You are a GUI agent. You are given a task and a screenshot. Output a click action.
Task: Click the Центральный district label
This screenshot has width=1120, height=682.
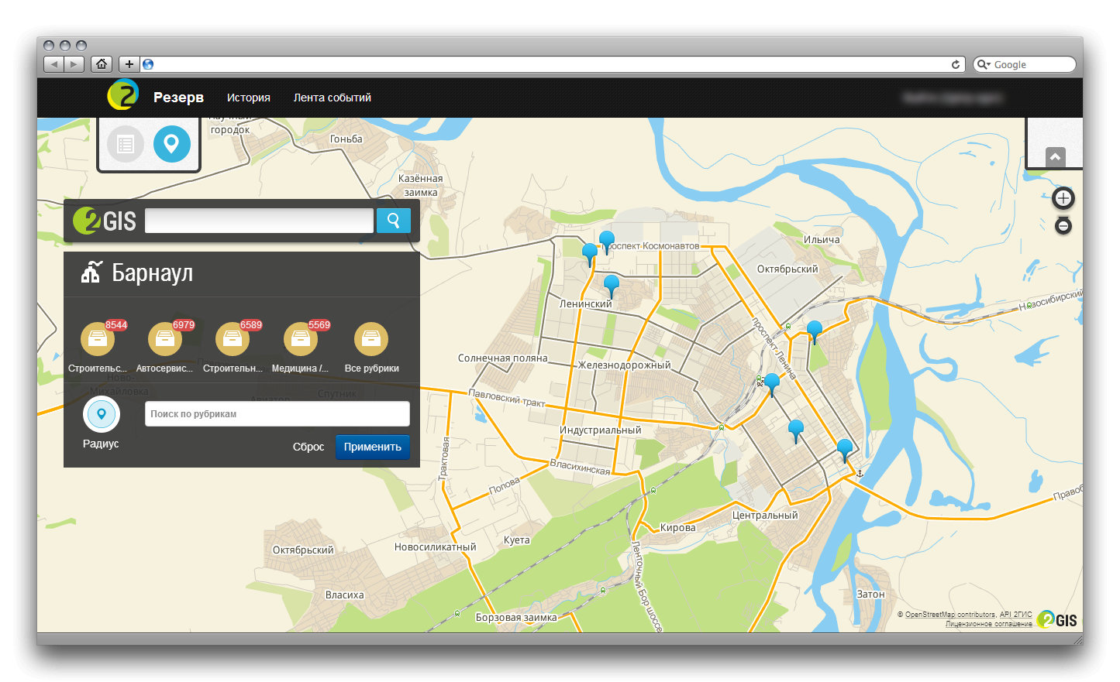765,516
